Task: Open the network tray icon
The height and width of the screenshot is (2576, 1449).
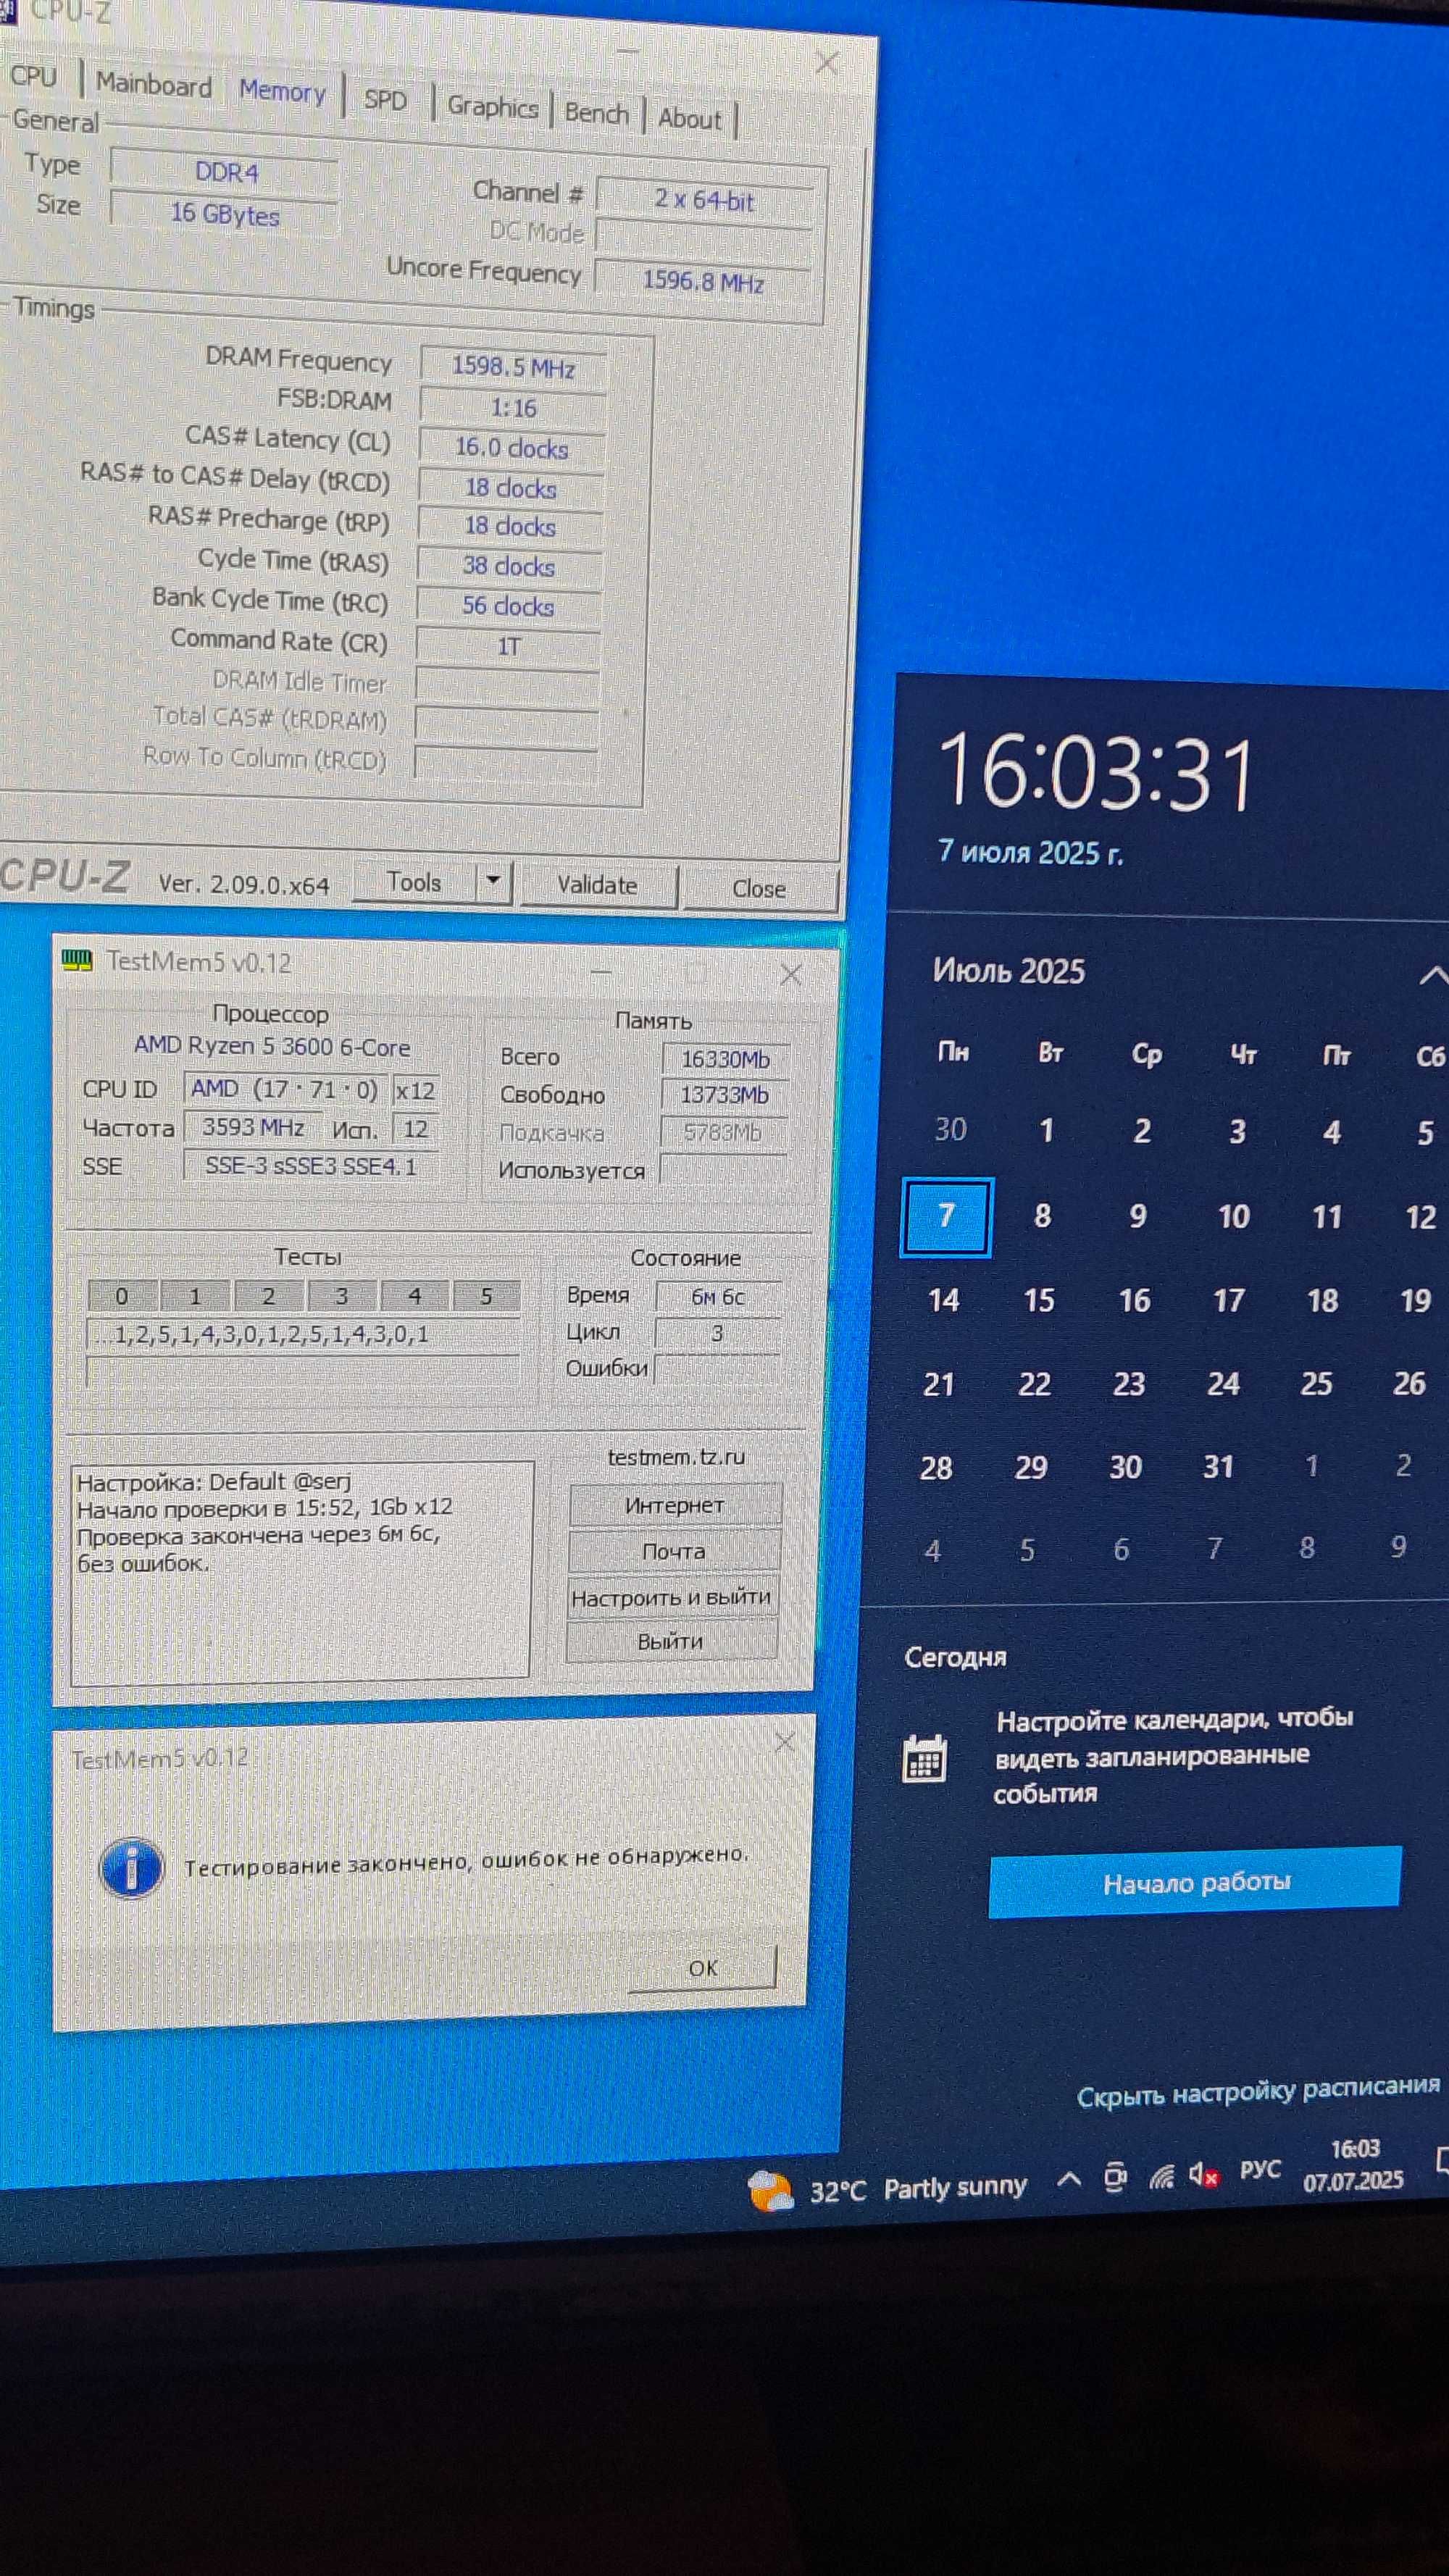Action: (x=1161, y=2176)
